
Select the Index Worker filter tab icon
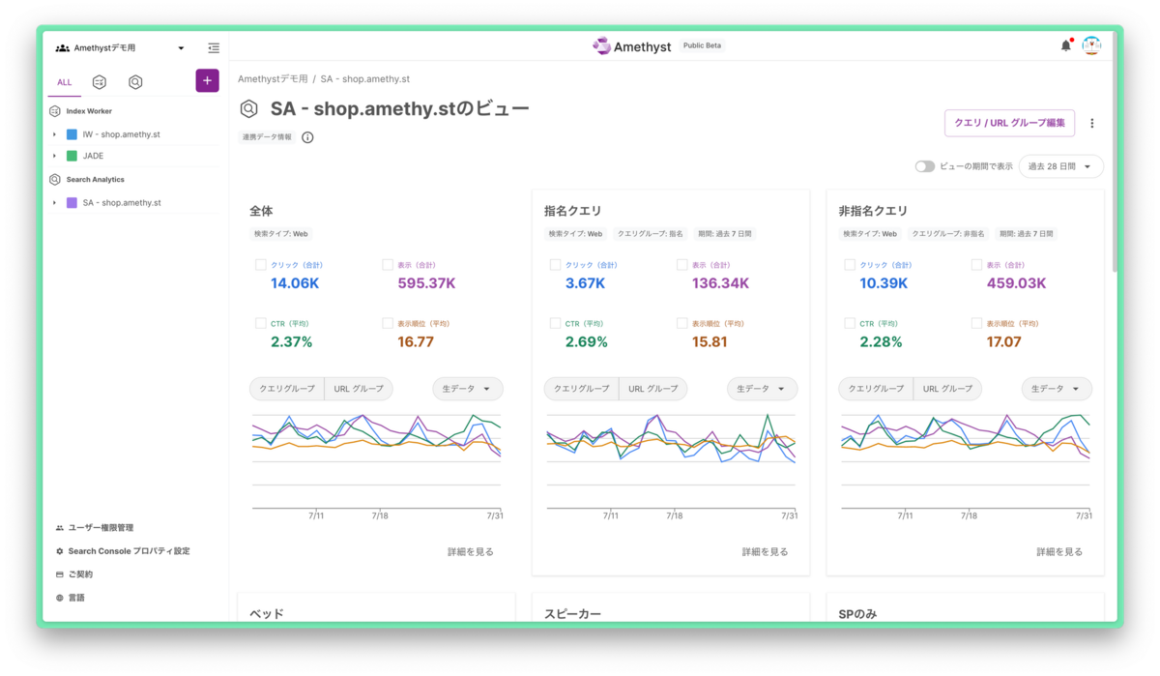click(x=100, y=82)
